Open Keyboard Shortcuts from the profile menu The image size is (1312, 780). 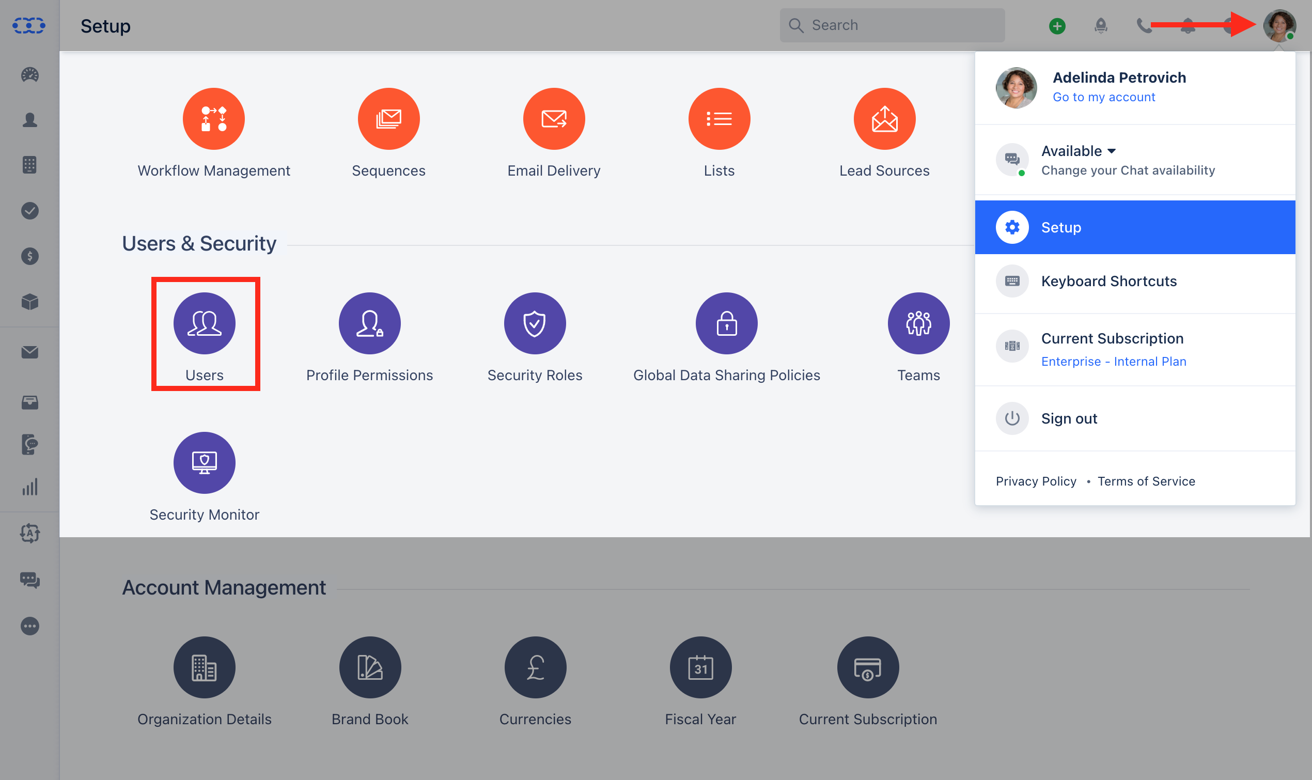(1108, 280)
